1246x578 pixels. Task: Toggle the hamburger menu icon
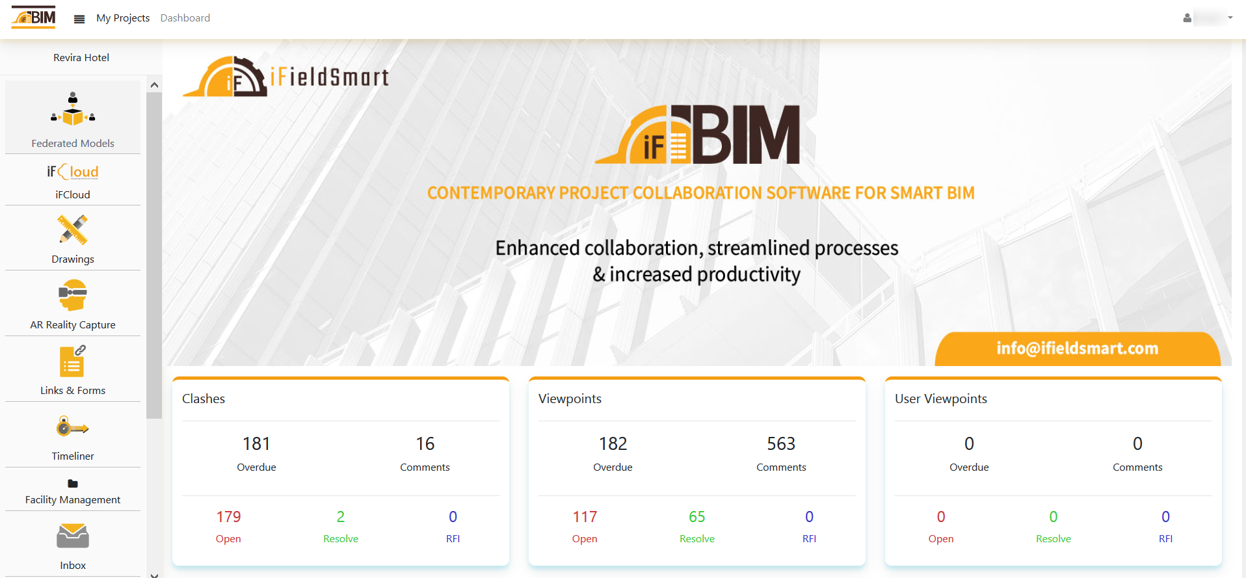point(79,19)
